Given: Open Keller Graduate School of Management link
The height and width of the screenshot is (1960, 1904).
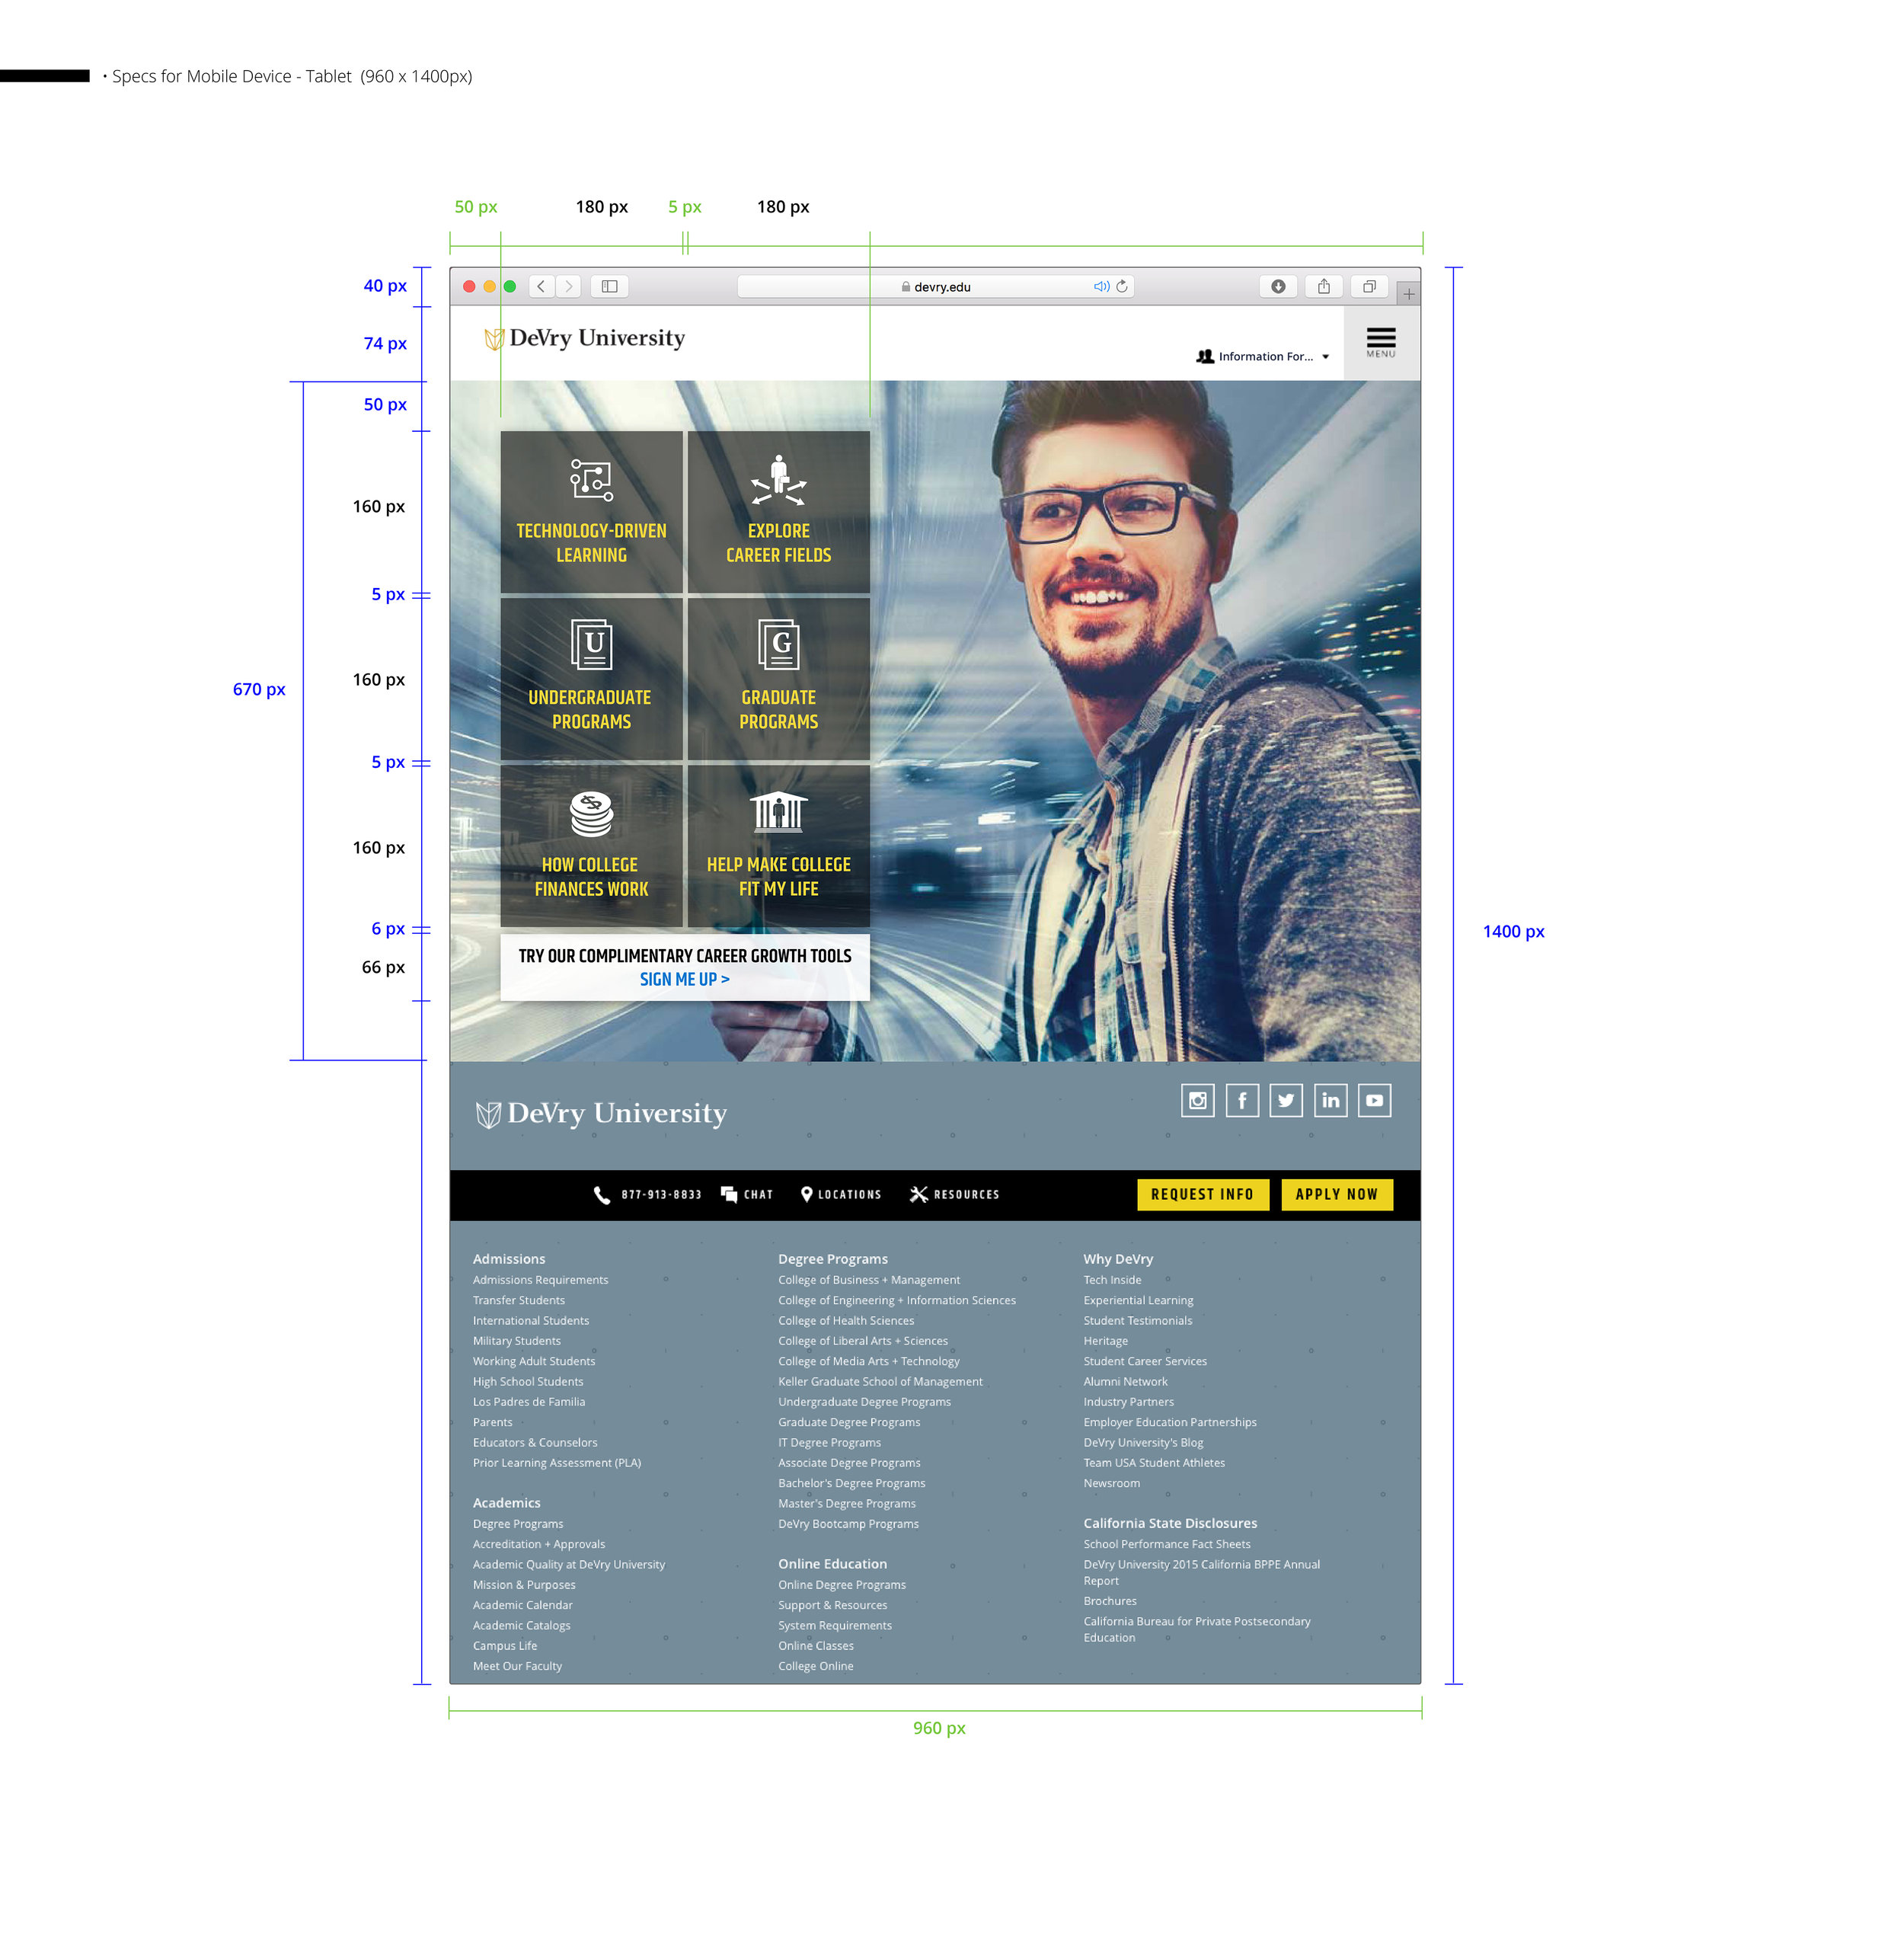Looking at the screenshot, I should pos(881,1382).
